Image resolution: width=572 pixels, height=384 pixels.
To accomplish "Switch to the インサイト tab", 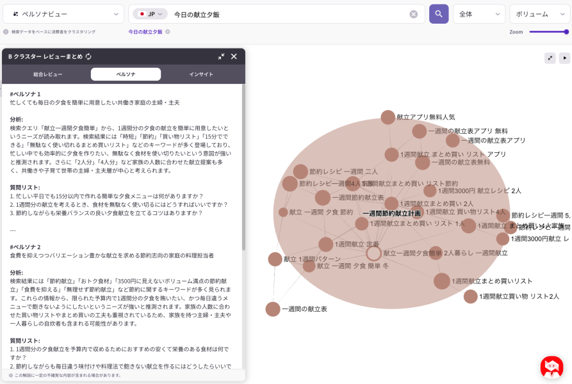I will click(201, 74).
